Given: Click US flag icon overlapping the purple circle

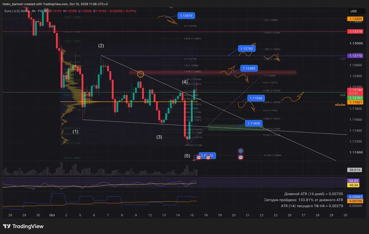Looking at the screenshot, I should tap(199, 157).
